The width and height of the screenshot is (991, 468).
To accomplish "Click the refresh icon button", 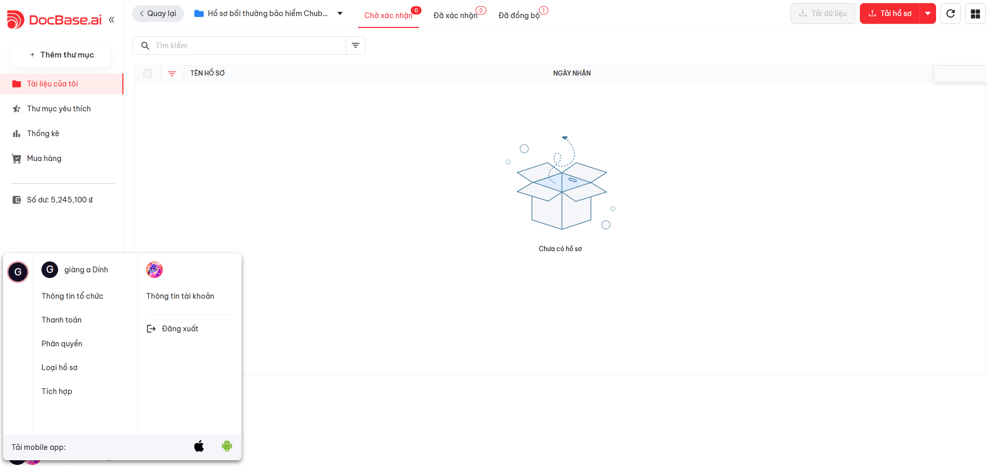I will click(951, 13).
